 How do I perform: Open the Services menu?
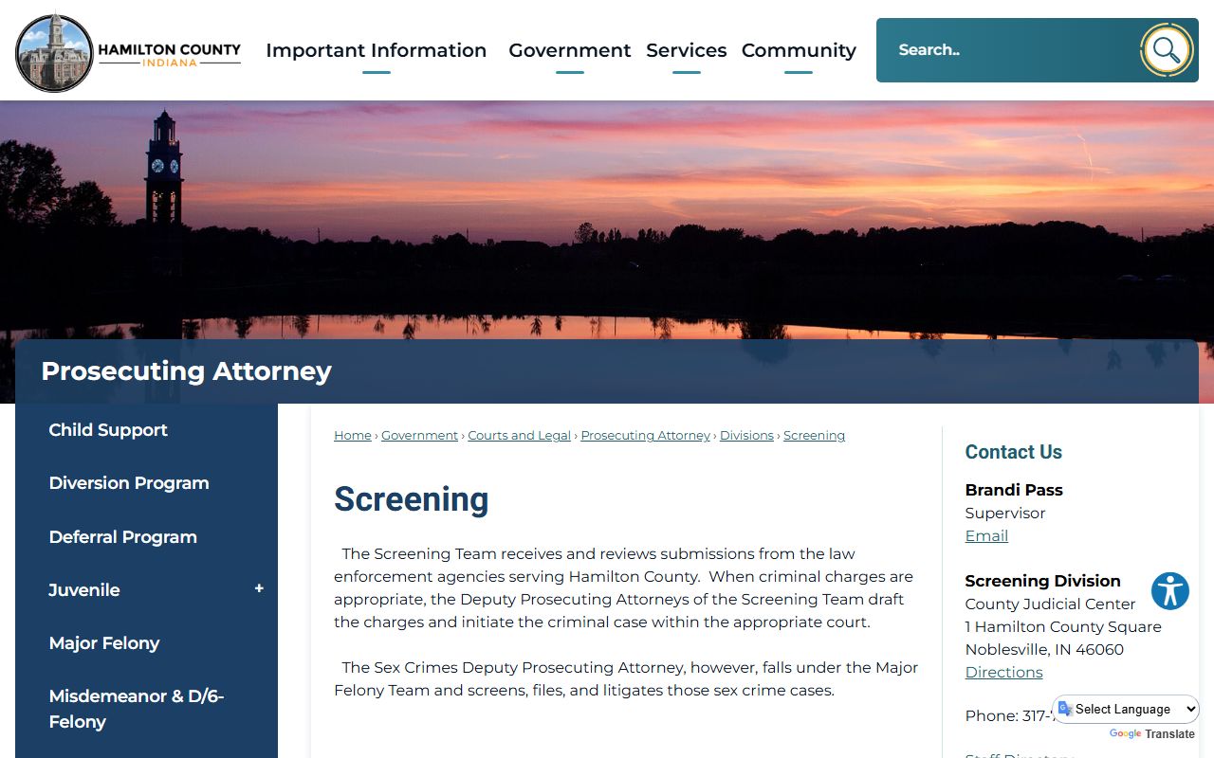tap(687, 51)
